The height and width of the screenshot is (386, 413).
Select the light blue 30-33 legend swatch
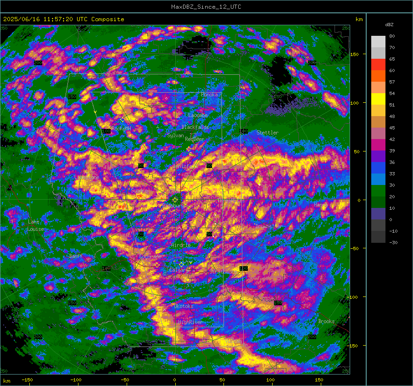[378, 179]
